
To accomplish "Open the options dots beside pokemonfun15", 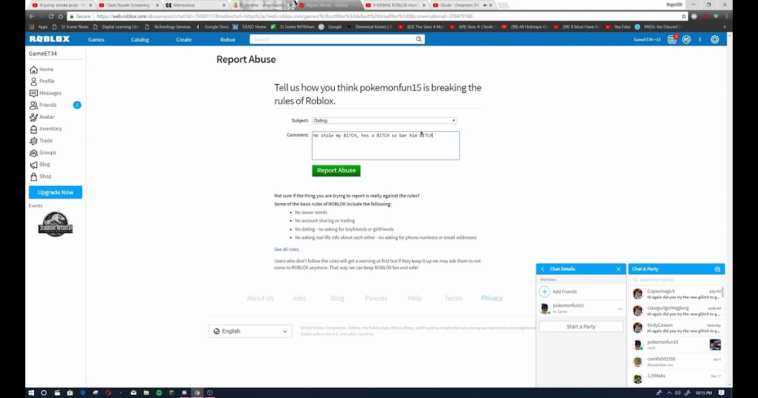I will [620, 309].
